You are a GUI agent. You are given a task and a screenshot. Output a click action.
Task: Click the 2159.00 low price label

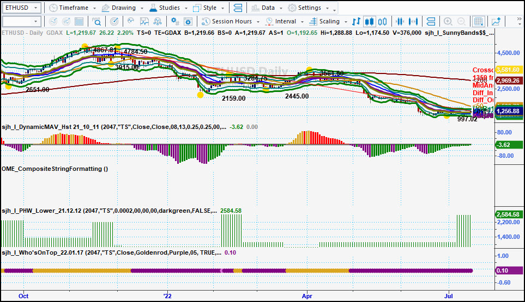pyautogui.click(x=234, y=98)
